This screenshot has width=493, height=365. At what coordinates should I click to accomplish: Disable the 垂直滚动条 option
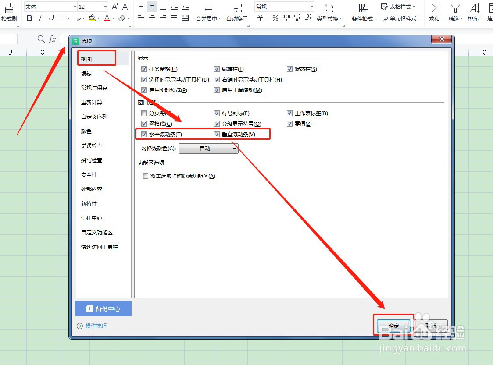pos(217,134)
